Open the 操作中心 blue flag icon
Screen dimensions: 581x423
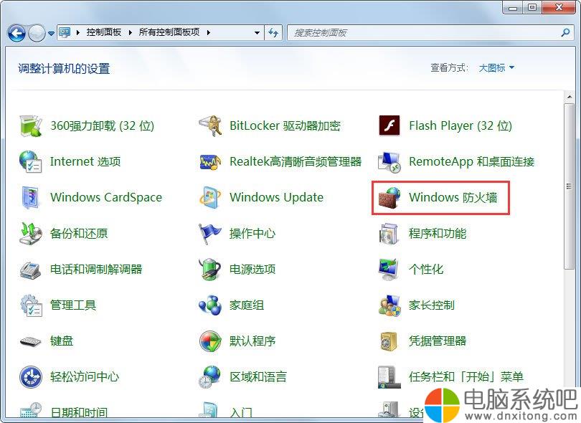(x=210, y=233)
